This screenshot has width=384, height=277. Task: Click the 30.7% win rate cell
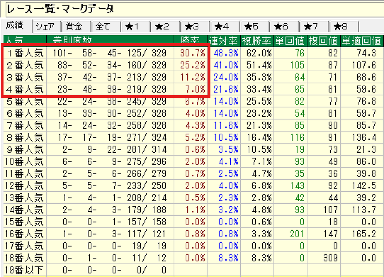[190, 53]
